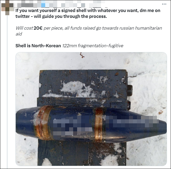Screen dimensions: 171x169
Task: Click the bold 20€ price text
Action: point(38,28)
